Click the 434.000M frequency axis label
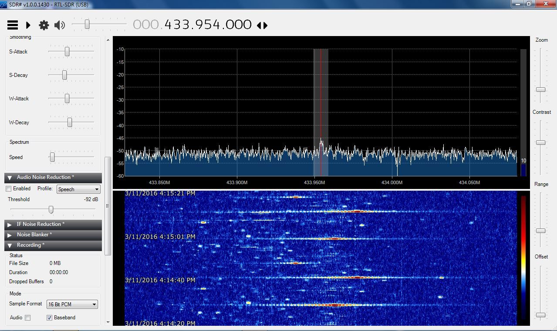This screenshot has width=557, height=331. tap(392, 182)
